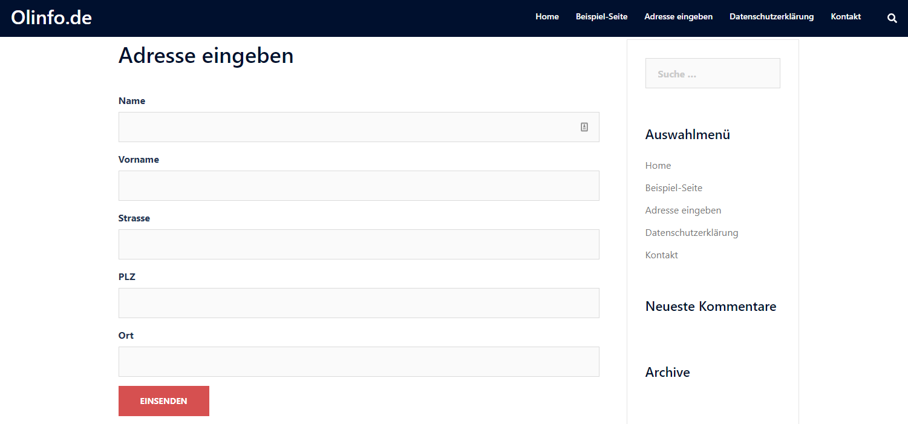
Task: Select Beispiel-Seite in the Auswahlmenü sidebar
Action: 674,188
